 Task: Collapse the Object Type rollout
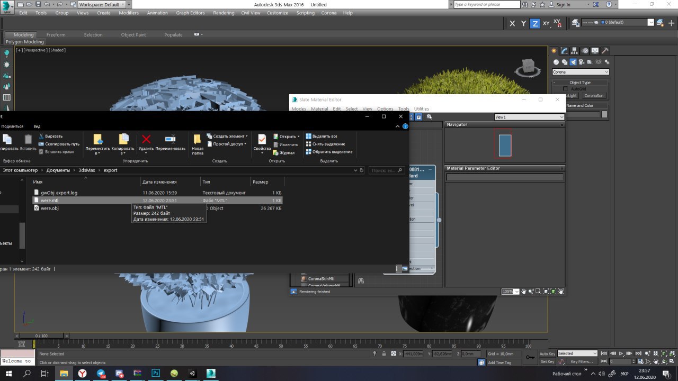tap(580, 83)
